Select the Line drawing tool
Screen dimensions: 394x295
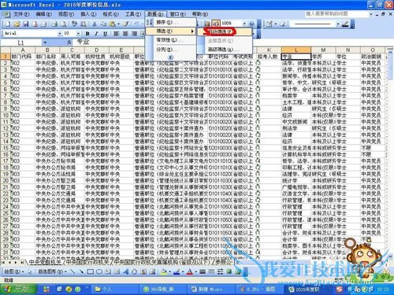pyautogui.click(x=72, y=271)
